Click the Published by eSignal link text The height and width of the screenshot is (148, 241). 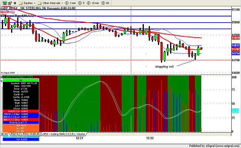tap(214, 146)
